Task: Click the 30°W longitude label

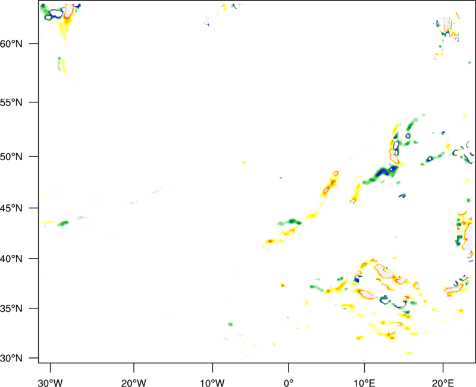Action: pos(51,383)
